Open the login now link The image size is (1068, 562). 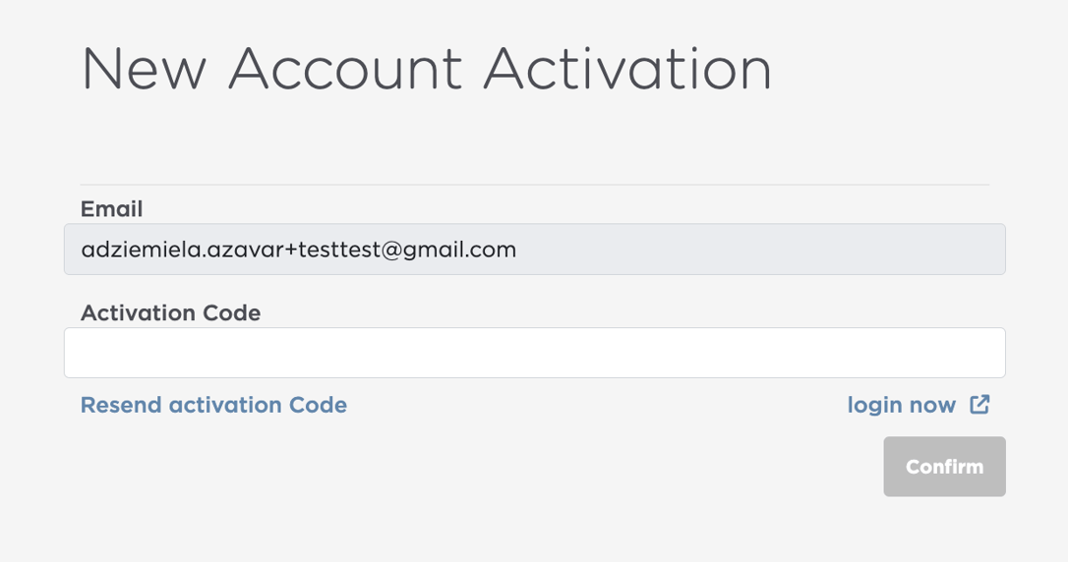(x=901, y=405)
